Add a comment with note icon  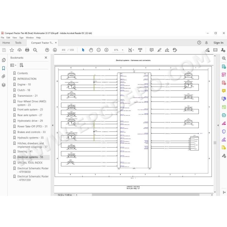tap(151, 50)
